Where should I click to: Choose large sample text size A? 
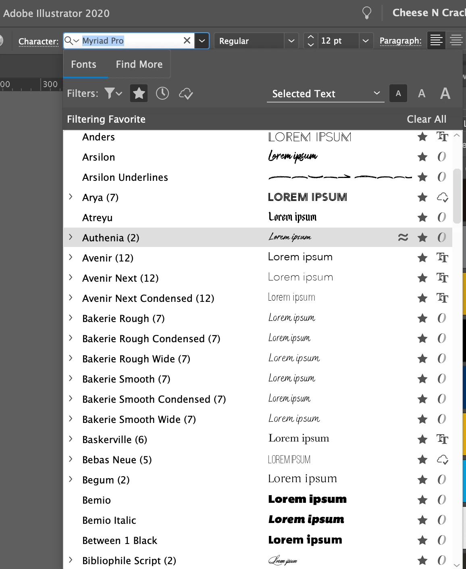point(445,94)
